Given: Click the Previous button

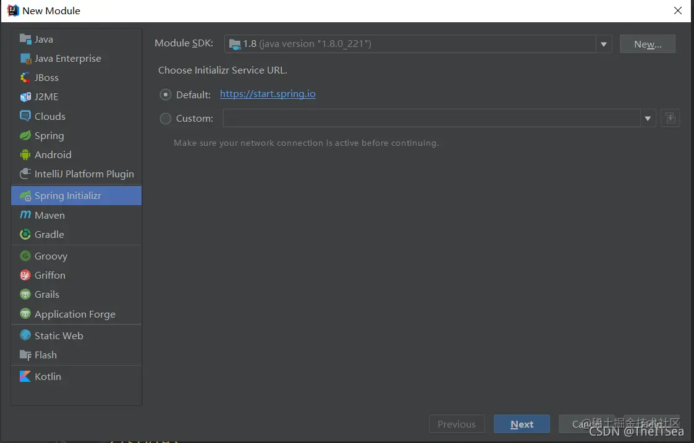Looking at the screenshot, I should tap(457, 424).
